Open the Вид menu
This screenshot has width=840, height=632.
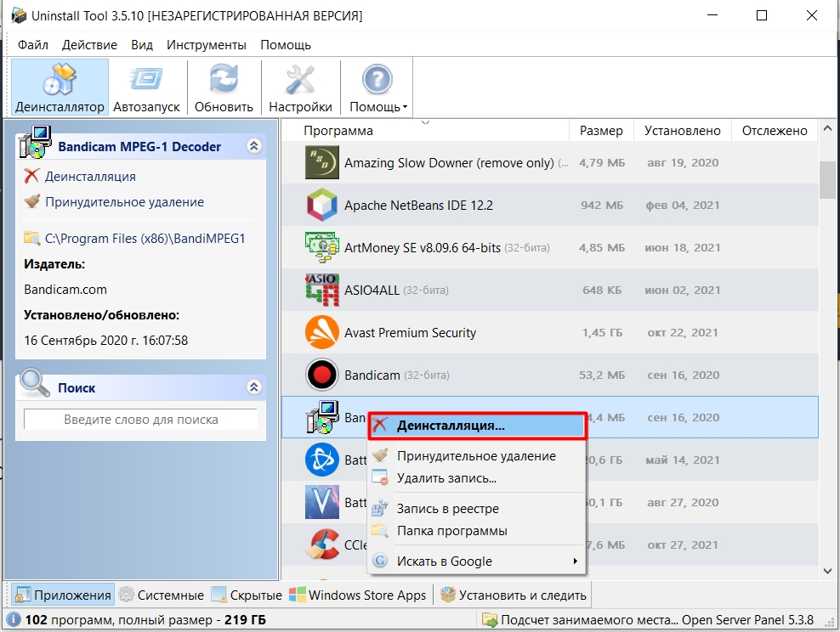(142, 45)
